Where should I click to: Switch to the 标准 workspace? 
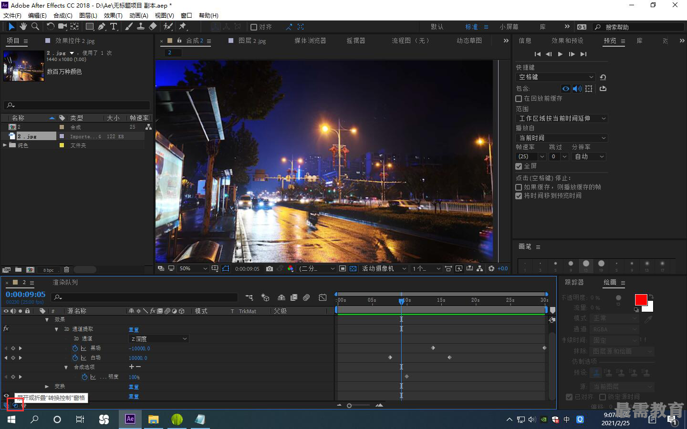[471, 27]
